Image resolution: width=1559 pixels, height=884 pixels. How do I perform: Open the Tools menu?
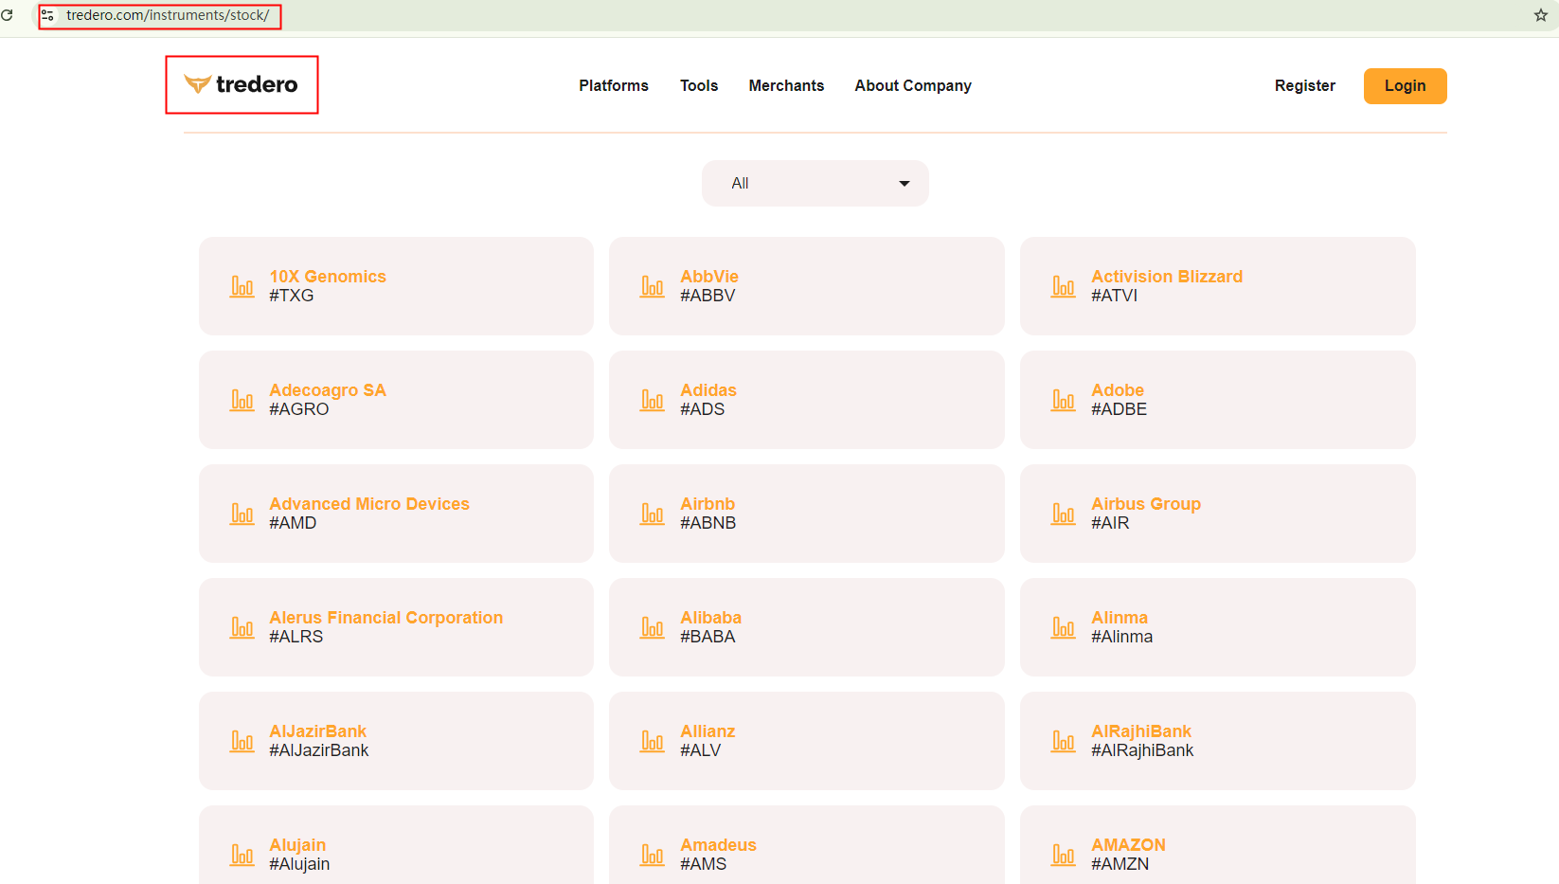click(x=699, y=86)
